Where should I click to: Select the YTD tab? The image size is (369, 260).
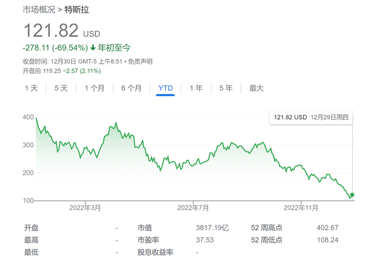click(166, 88)
